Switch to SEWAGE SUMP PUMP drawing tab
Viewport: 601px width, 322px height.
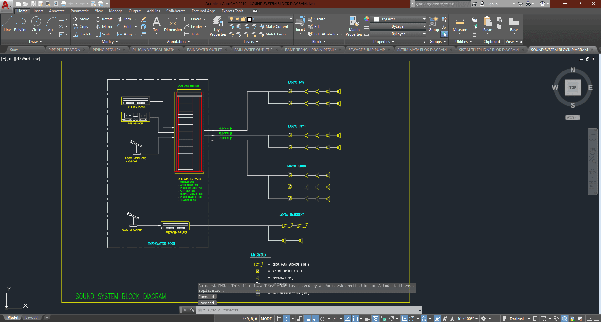pyautogui.click(x=366, y=50)
